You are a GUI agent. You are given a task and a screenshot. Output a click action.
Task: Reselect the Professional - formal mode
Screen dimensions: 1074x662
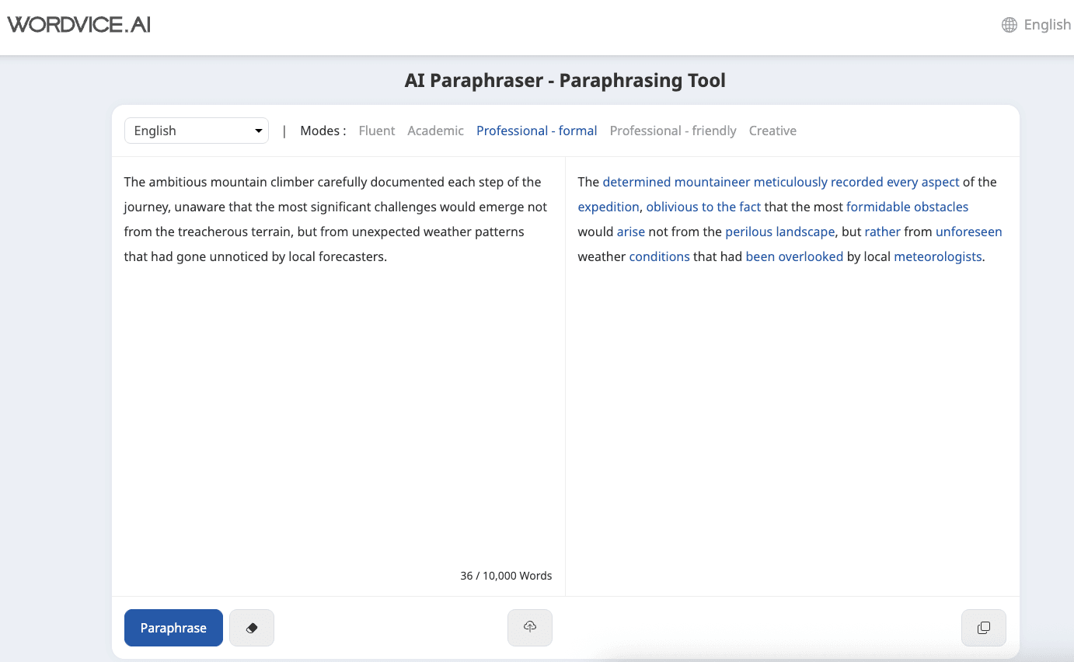click(536, 131)
